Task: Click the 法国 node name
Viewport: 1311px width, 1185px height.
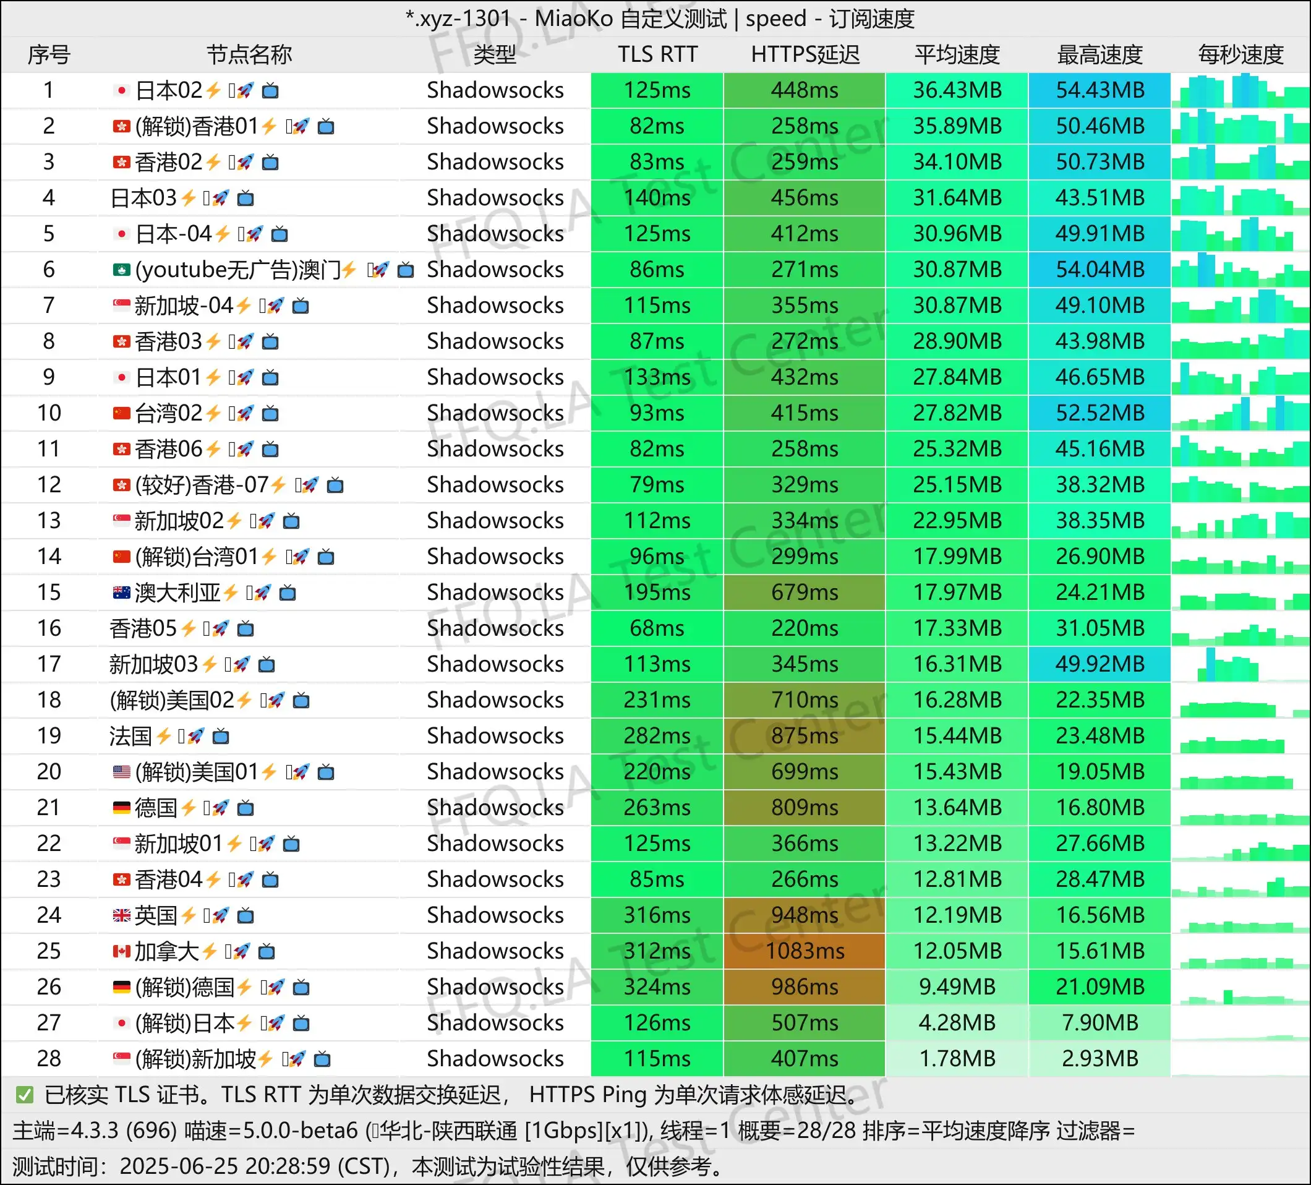Action: point(130,736)
